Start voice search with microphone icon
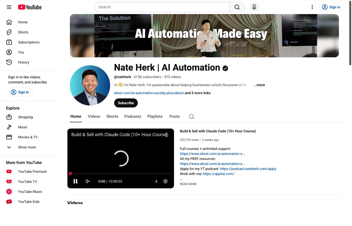The width and height of the screenshot is (352, 226). coord(254,7)
